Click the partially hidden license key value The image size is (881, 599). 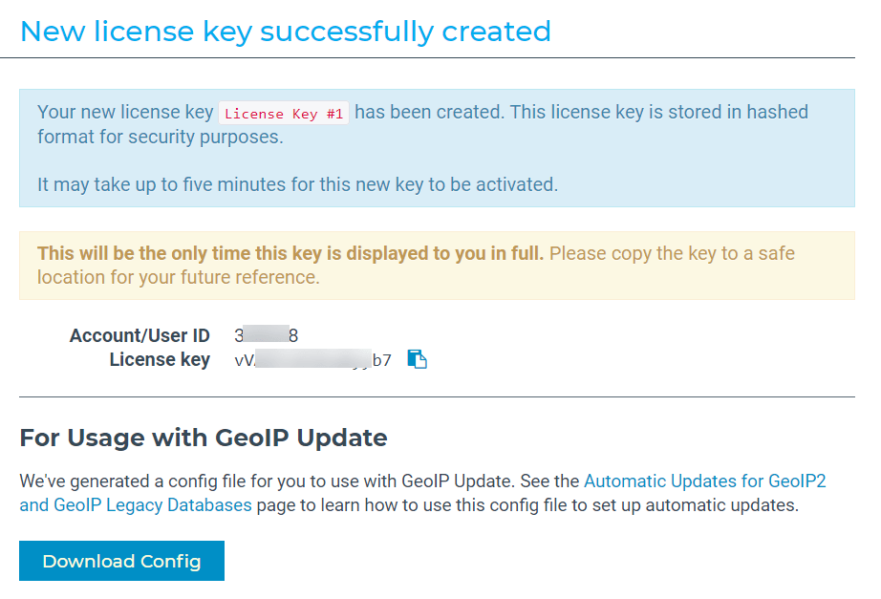[312, 360]
